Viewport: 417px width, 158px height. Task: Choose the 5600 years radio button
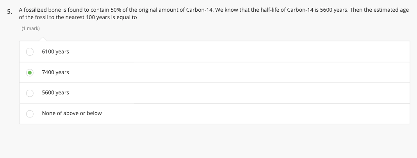pyautogui.click(x=30, y=93)
